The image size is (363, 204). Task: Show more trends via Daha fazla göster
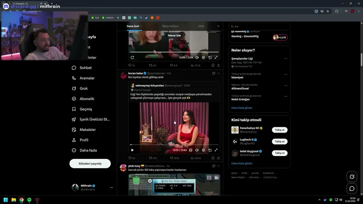pyautogui.click(x=242, y=108)
